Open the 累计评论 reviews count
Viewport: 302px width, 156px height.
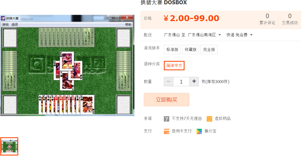coord(267,19)
